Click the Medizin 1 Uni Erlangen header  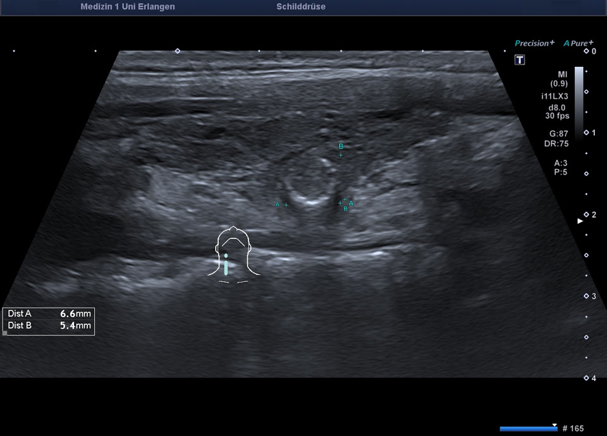tap(128, 7)
